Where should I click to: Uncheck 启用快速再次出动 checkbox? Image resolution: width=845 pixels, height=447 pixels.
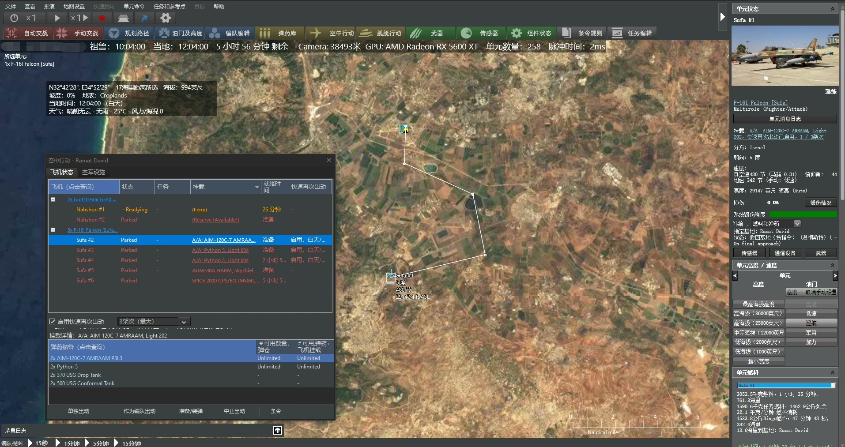pos(53,322)
